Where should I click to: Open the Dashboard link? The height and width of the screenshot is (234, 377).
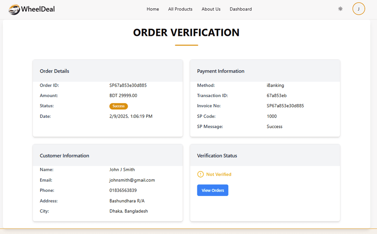[x=241, y=9]
